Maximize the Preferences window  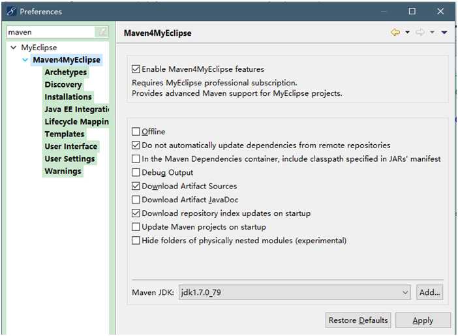click(412, 11)
